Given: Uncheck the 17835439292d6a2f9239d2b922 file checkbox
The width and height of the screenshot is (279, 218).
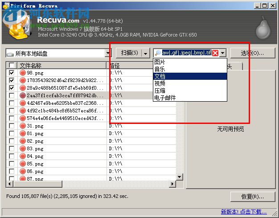Looking at the screenshot, I should click(12, 80).
